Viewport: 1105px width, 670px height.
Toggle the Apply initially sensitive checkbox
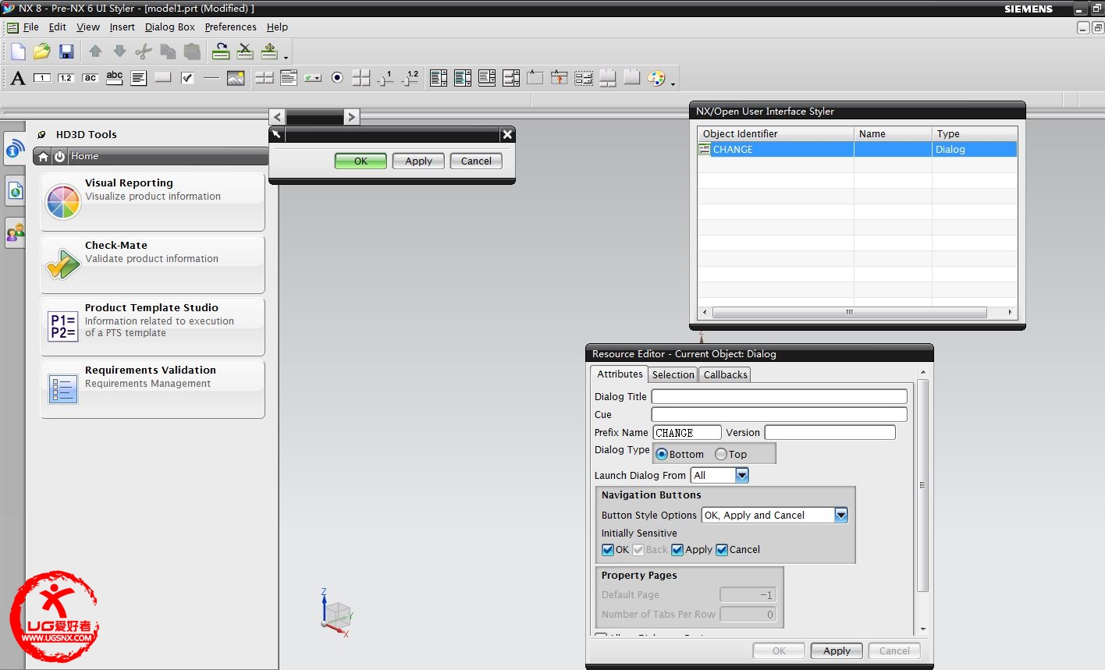(x=677, y=550)
